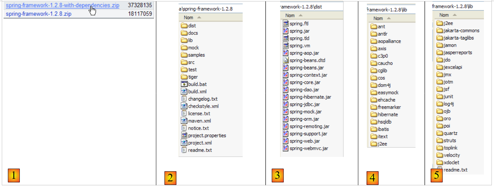Viewport: 494px width, 186px height.
Task: Click Nom sort header above ant folder
Action: click(378, 18)
